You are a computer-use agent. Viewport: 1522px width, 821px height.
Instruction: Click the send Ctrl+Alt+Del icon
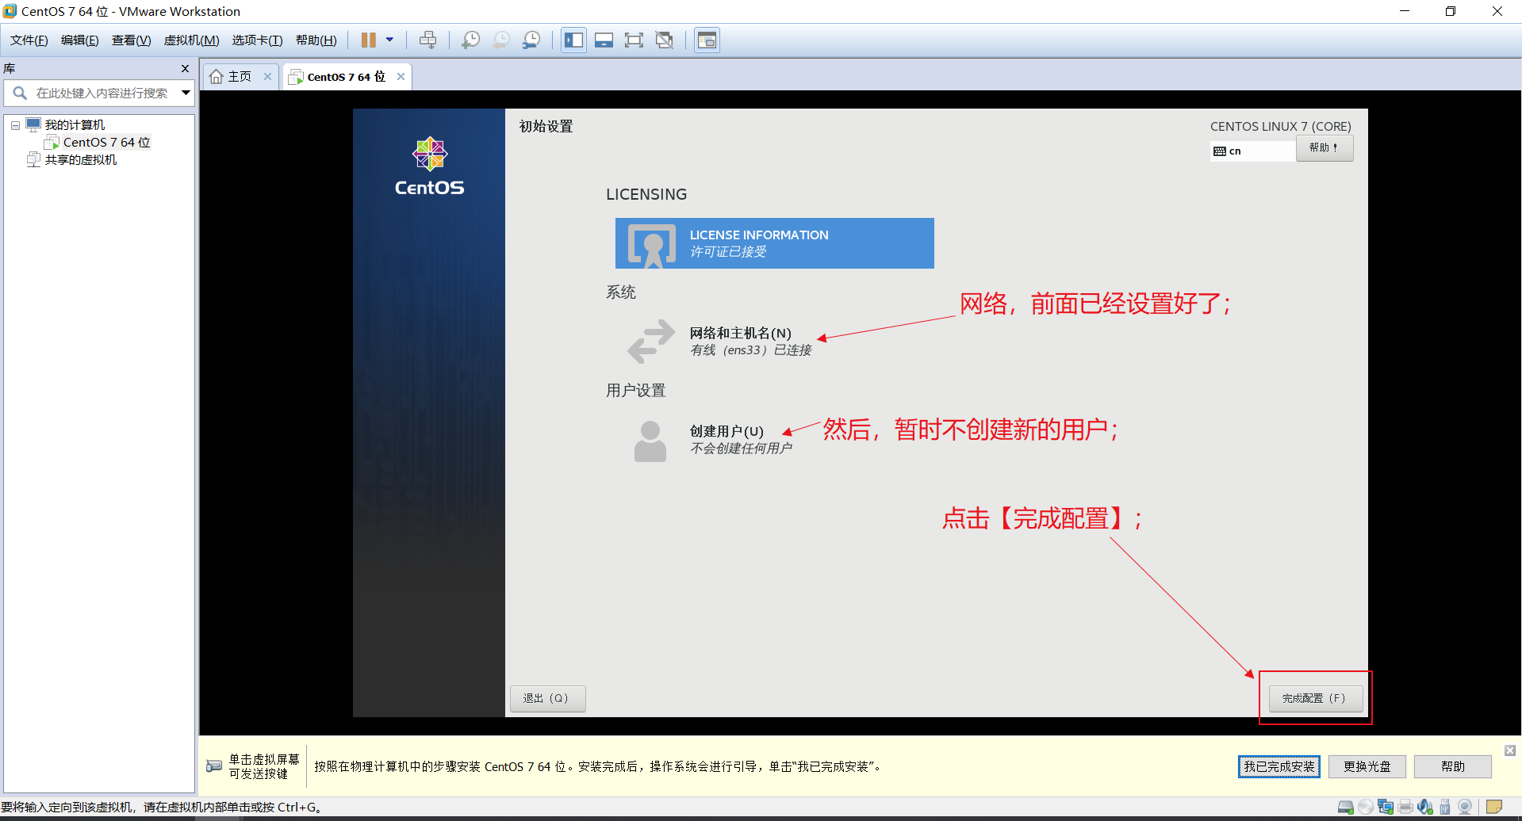click(428, 40)
